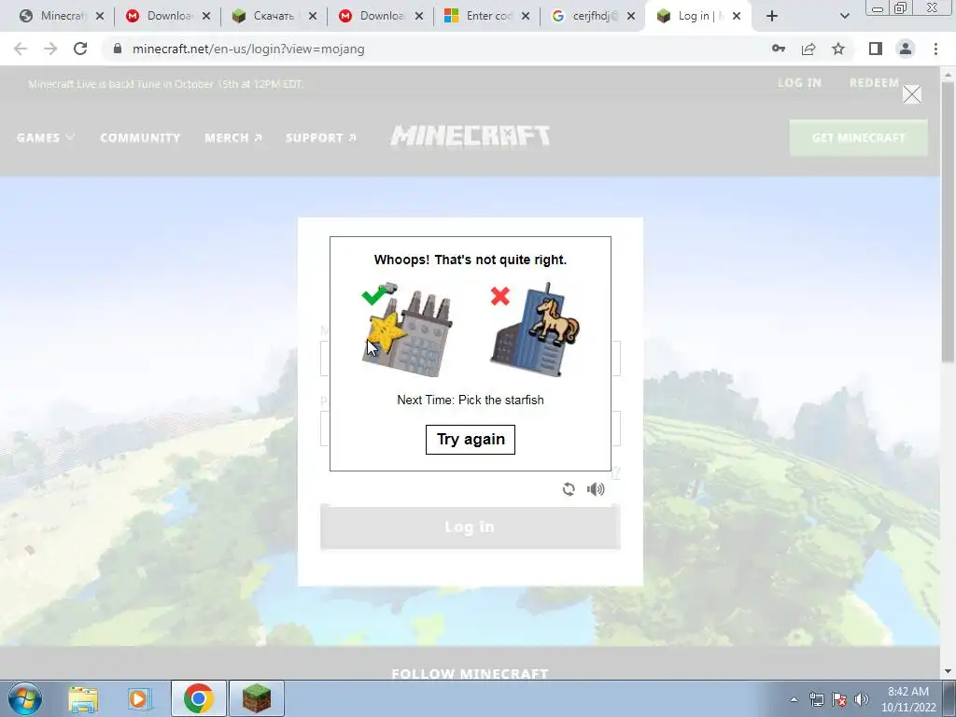Image resolution: width=956 pixels, height=717 pixels.
Task: Open the MERCH link
Action: tap(232, 138)
